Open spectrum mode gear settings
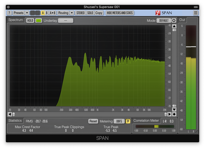 tap(174, 20)
